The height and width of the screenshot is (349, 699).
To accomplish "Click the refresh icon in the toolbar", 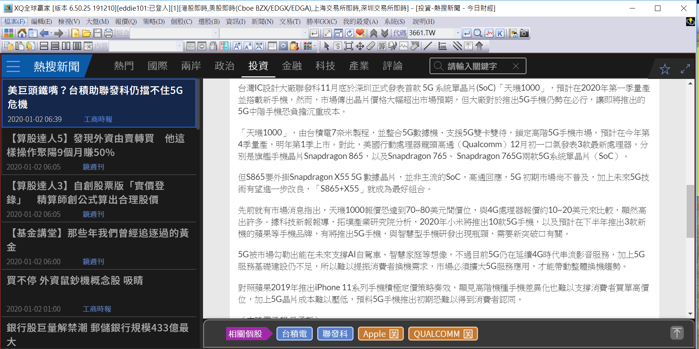I will (349, 33).
